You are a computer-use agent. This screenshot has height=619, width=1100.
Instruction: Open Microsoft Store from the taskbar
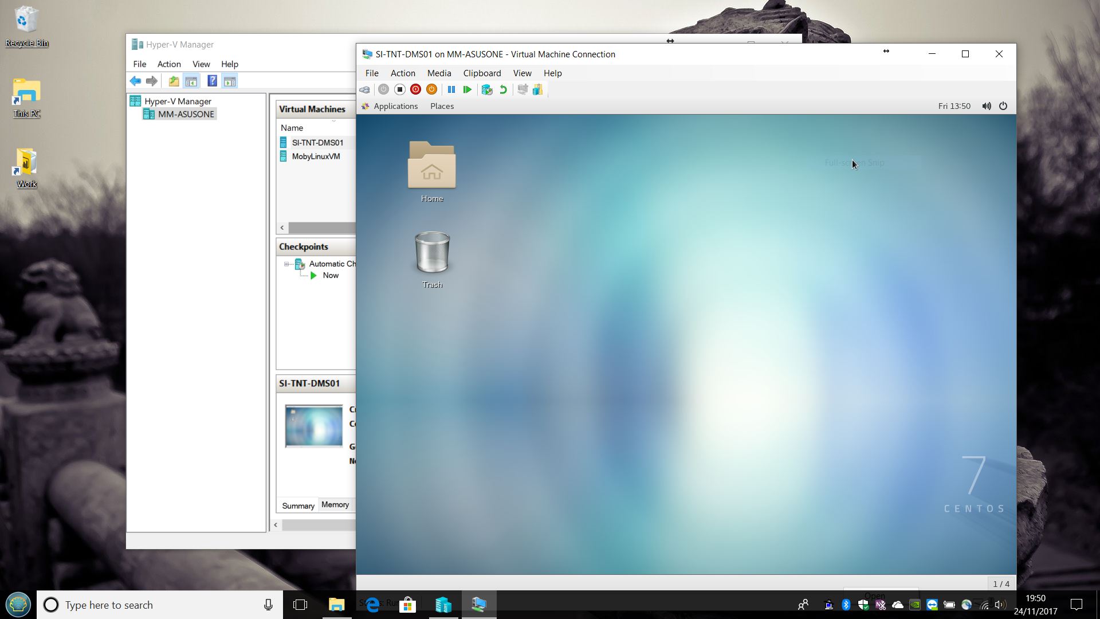pos(407,605)
